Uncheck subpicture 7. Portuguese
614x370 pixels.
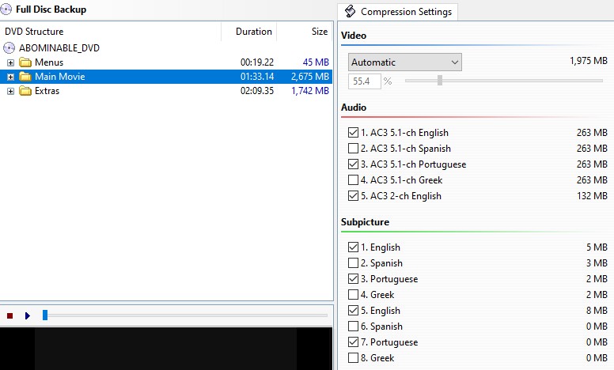click(x=353, y=342)
